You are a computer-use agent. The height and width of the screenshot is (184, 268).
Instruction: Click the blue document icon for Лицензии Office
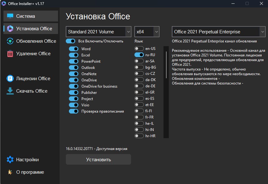pos(10,78)
